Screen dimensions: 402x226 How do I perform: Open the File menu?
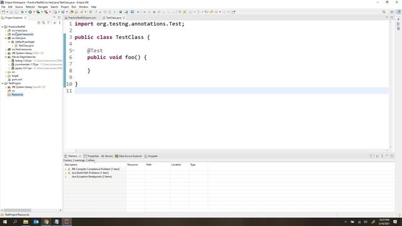click(3, 7)
